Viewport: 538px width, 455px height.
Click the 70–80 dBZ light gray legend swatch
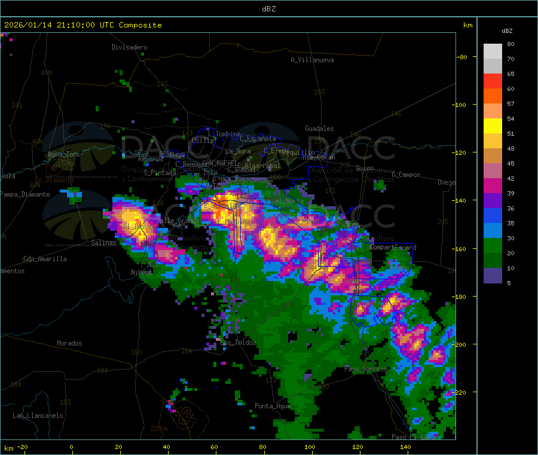tap(493, 51)
